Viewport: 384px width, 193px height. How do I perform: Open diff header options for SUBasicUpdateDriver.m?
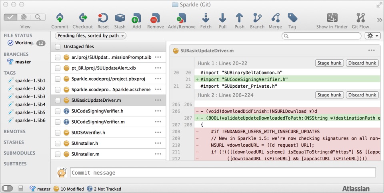pyautogui.click(x=371, y=51)
